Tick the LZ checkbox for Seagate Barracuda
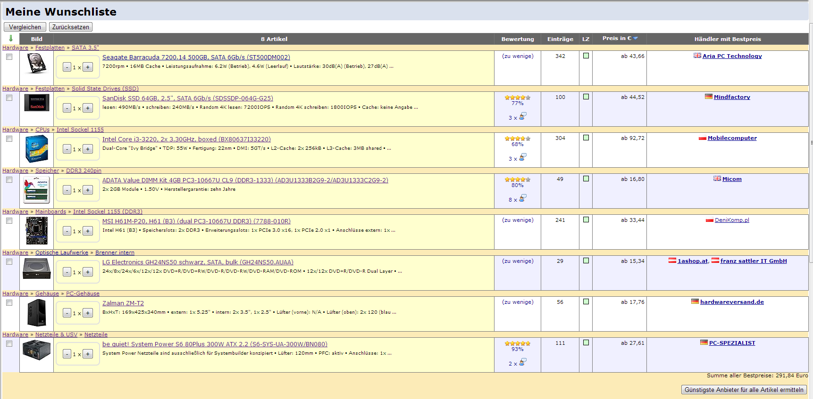This screenshot has width=813, height=399. (x=586, y=56)
